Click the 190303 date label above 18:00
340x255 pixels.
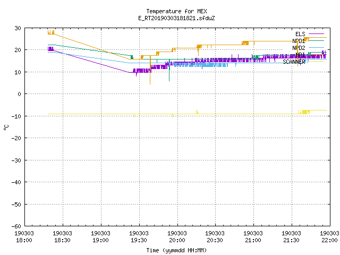24,233
